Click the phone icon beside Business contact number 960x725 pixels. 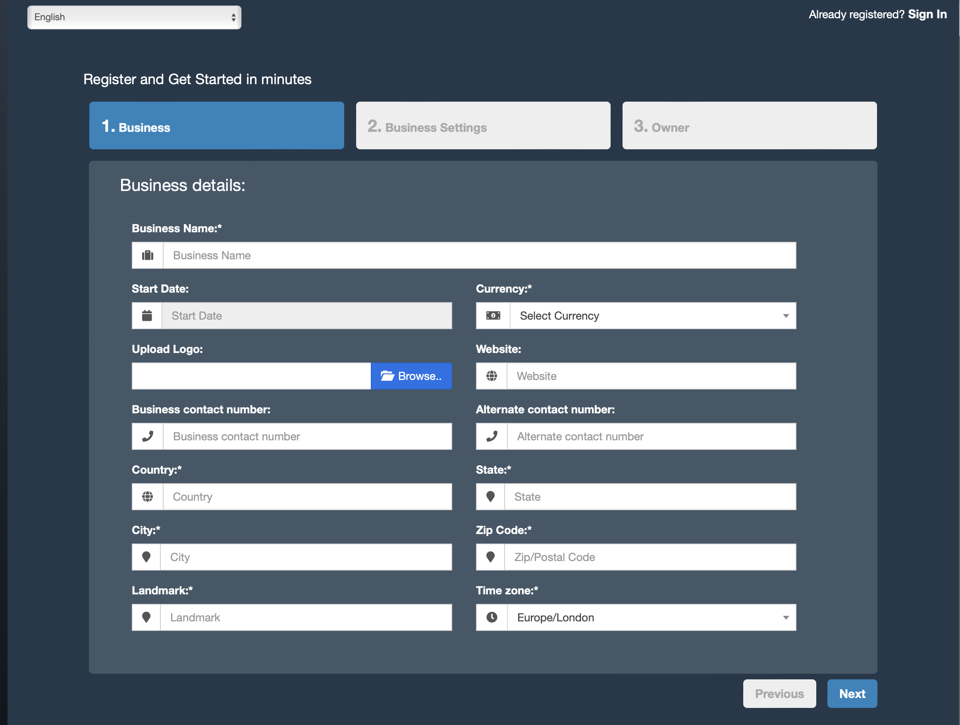tap(148, 436)
